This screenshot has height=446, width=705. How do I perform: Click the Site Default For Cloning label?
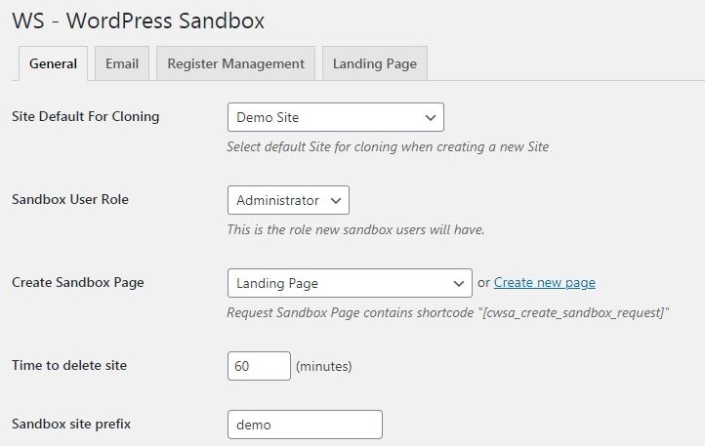[x=85, y=116]
